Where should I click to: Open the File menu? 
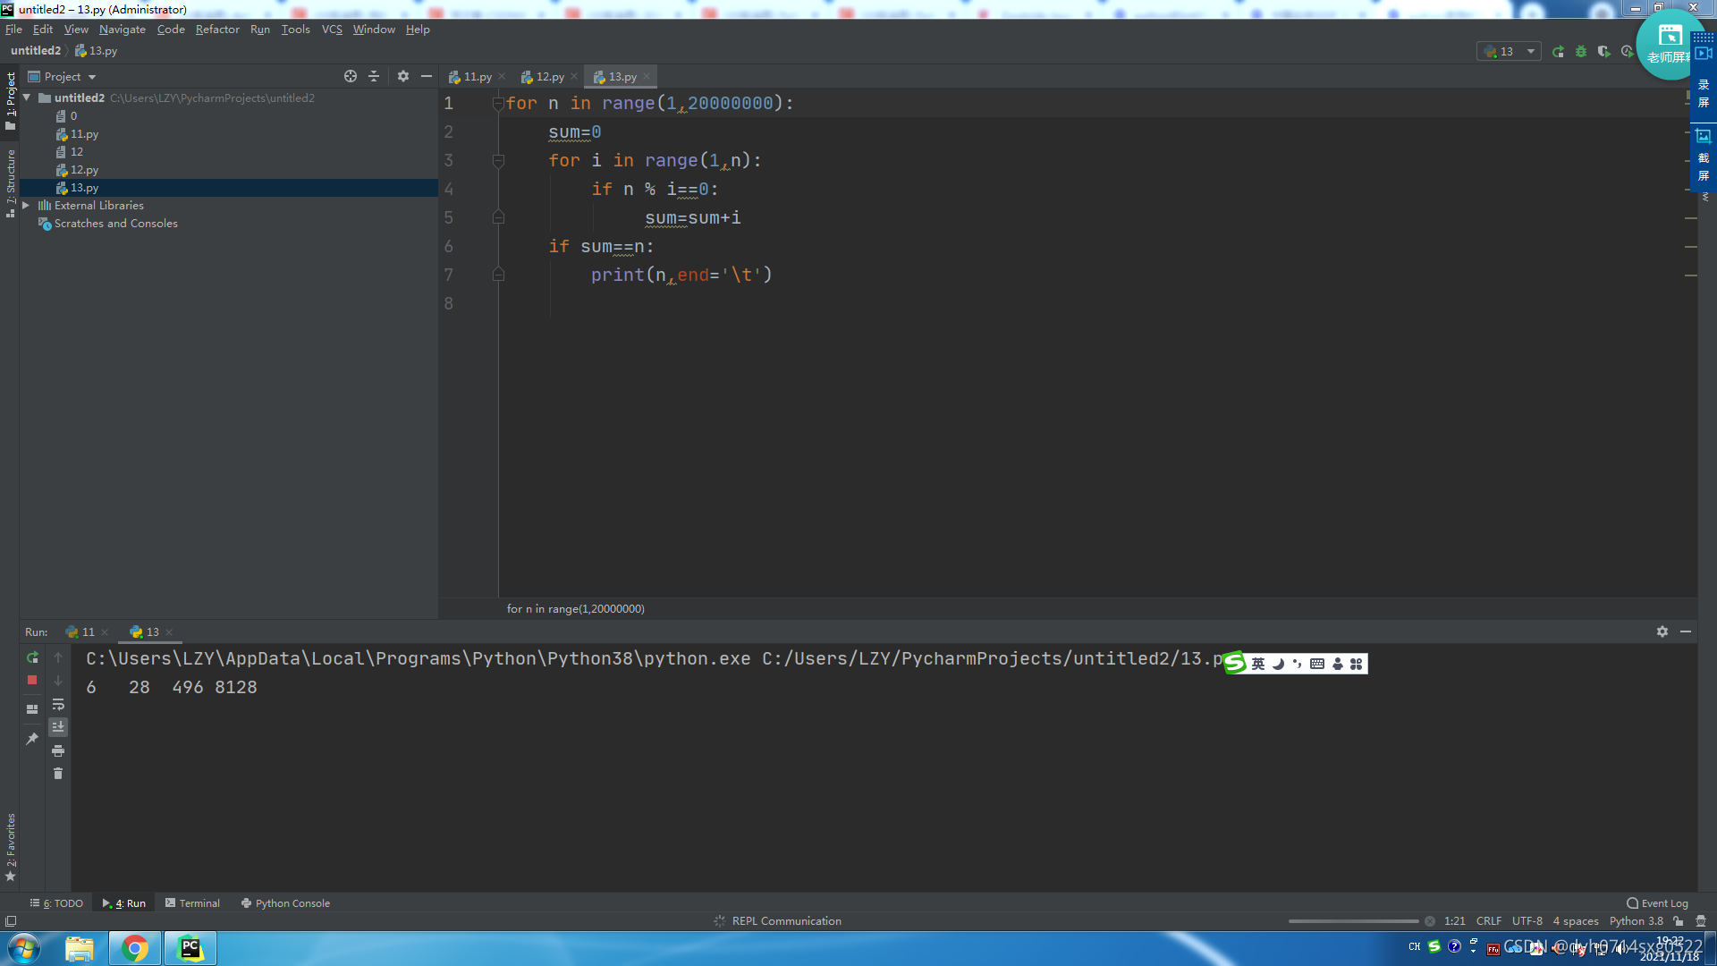13,30
